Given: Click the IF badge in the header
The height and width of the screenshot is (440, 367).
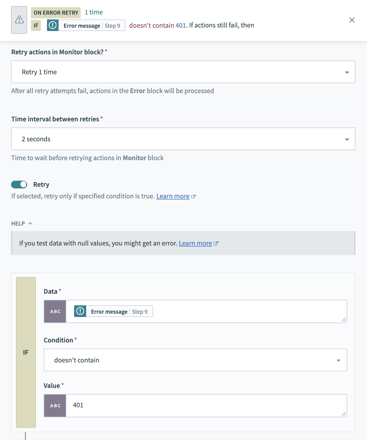Looking at the screenshot, I should coord(36,25).
